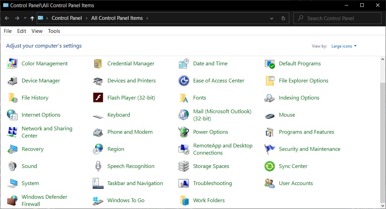Expand the chevron after Control Panel breadcrumb
This screenshot has height=209, width=386.
[86, 18]
